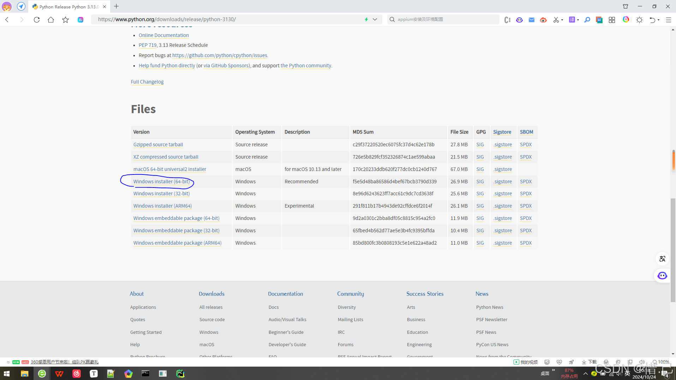Viewport: 676px width, 380px height.
Task: Open a new tab with plus button
Action: point(116,6)
